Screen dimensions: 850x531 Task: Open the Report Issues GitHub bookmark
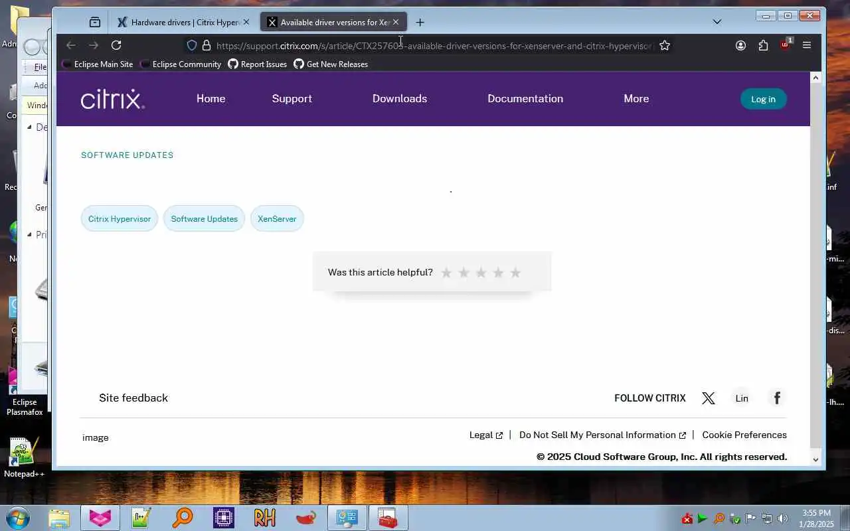click(258, 64)
